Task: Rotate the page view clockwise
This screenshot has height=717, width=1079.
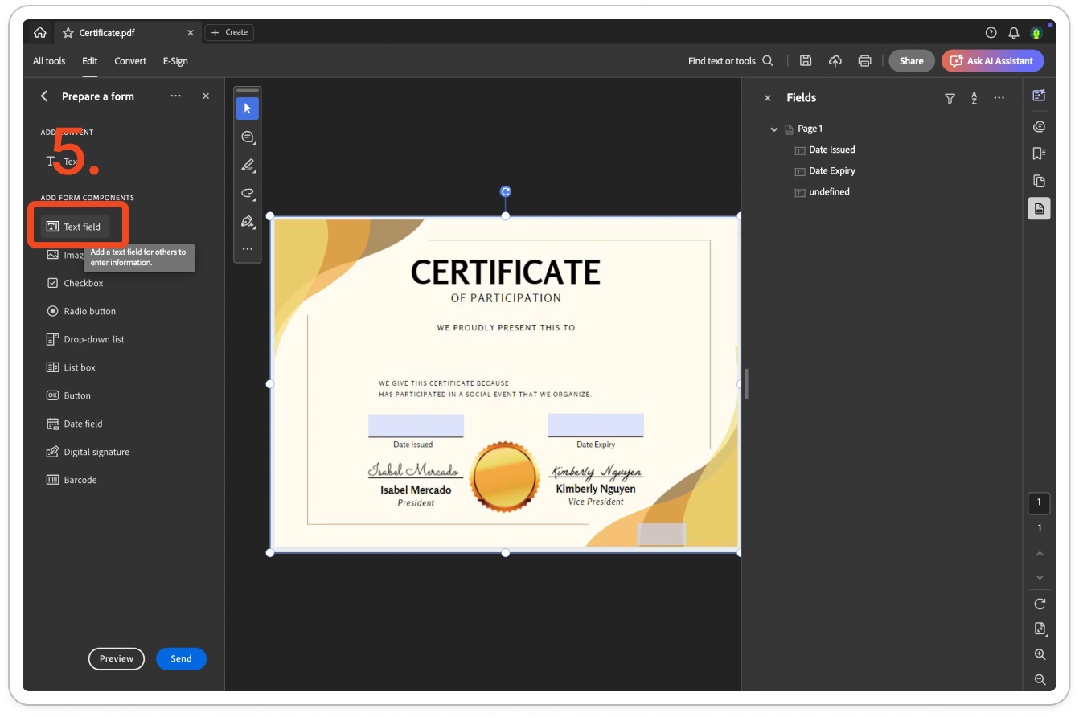Action: tap(1040, 604)
